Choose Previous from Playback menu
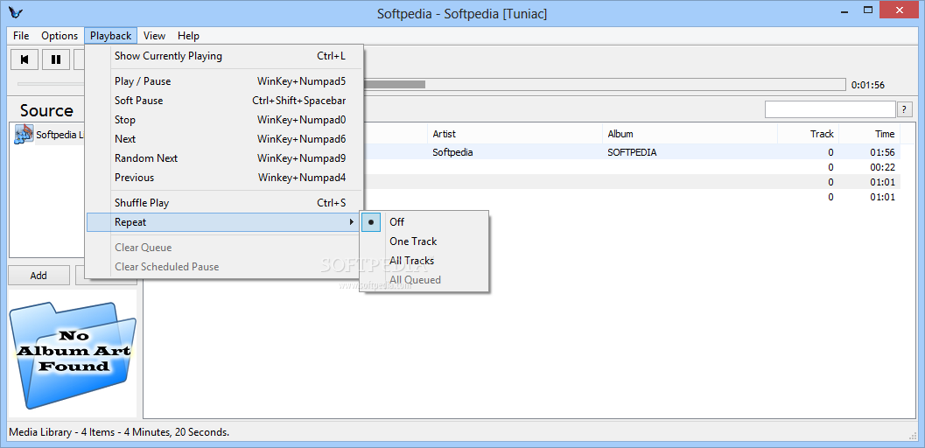The width and height of the screenshot is (925, 448). point(224,178)
